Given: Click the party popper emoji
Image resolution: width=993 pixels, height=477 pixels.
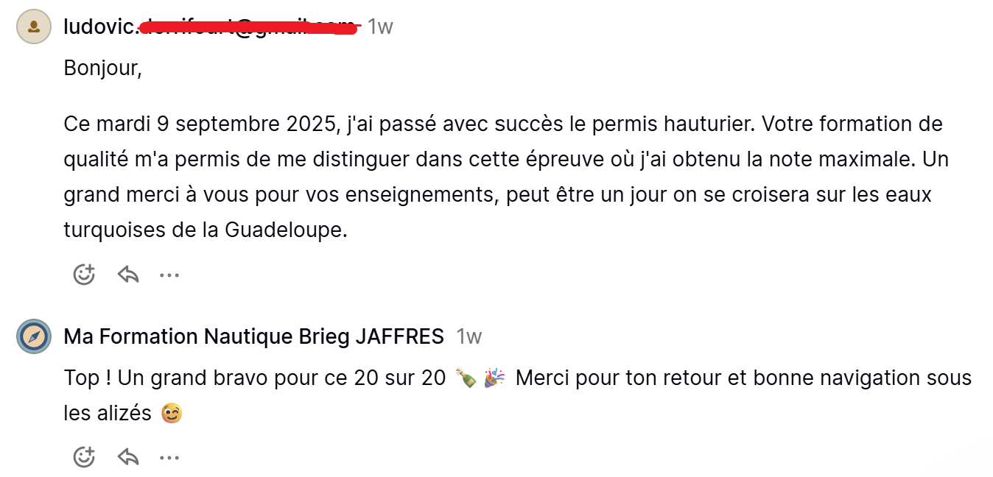Looking at the screenshot, I should (x=494, y=378).
